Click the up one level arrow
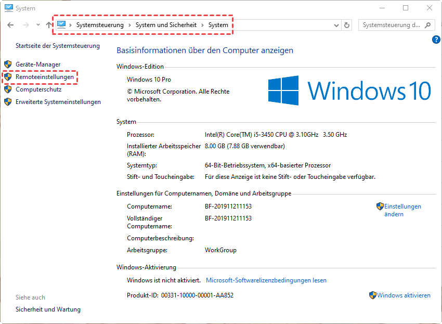Screen dimensions: 442x324 [x=49, y=25]
